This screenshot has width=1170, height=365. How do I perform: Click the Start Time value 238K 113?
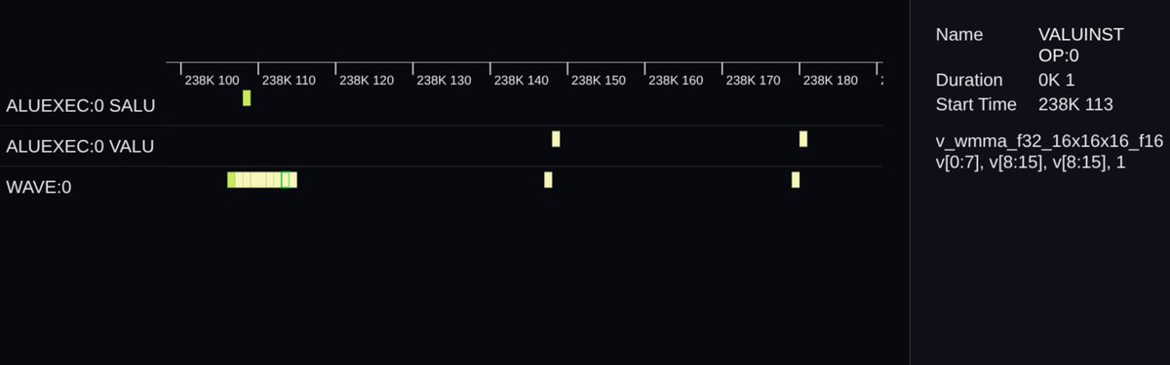[x=1076, y=104]
